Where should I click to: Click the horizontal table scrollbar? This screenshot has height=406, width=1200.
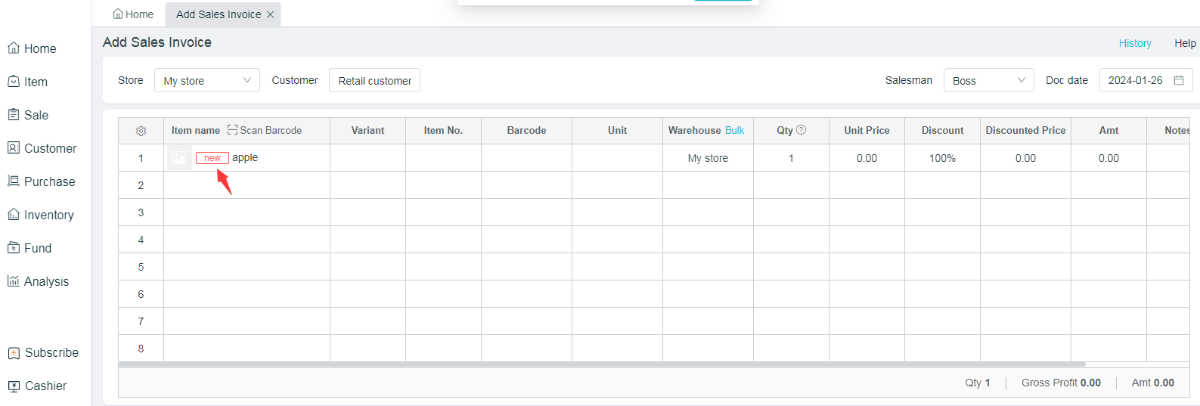point(601,364)
